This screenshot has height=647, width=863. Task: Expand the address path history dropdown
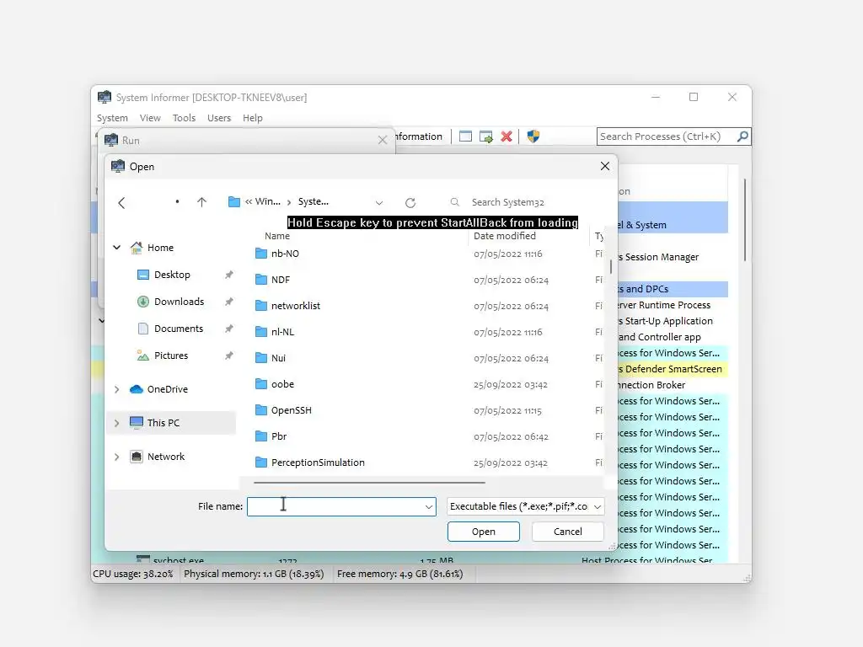point(379,202)
